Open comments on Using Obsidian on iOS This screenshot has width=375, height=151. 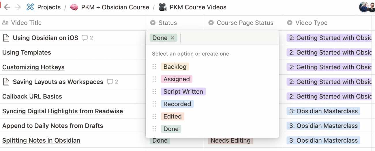[x=87, y=38]
